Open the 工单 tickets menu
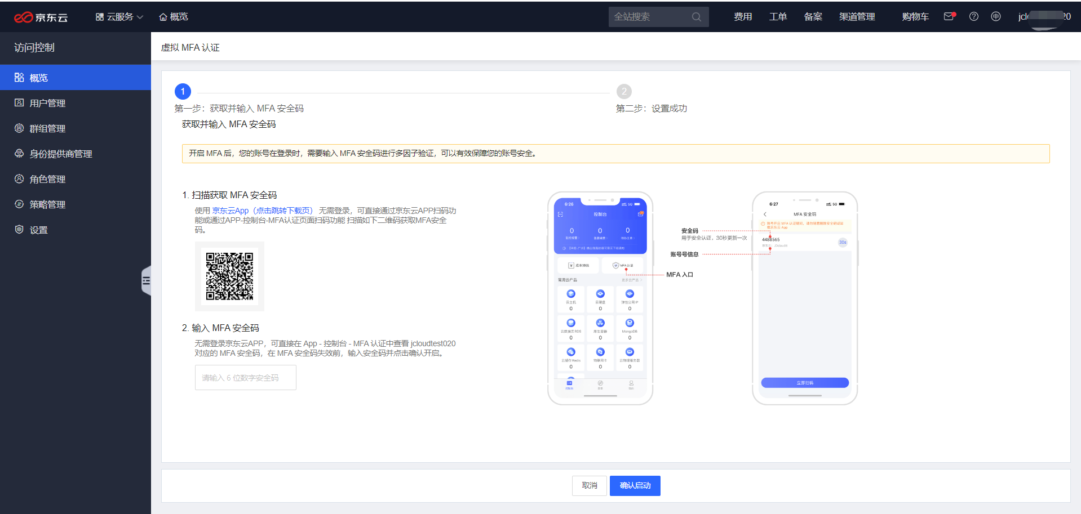Viewport: 1081px width, 514px height. coord(778,17)
